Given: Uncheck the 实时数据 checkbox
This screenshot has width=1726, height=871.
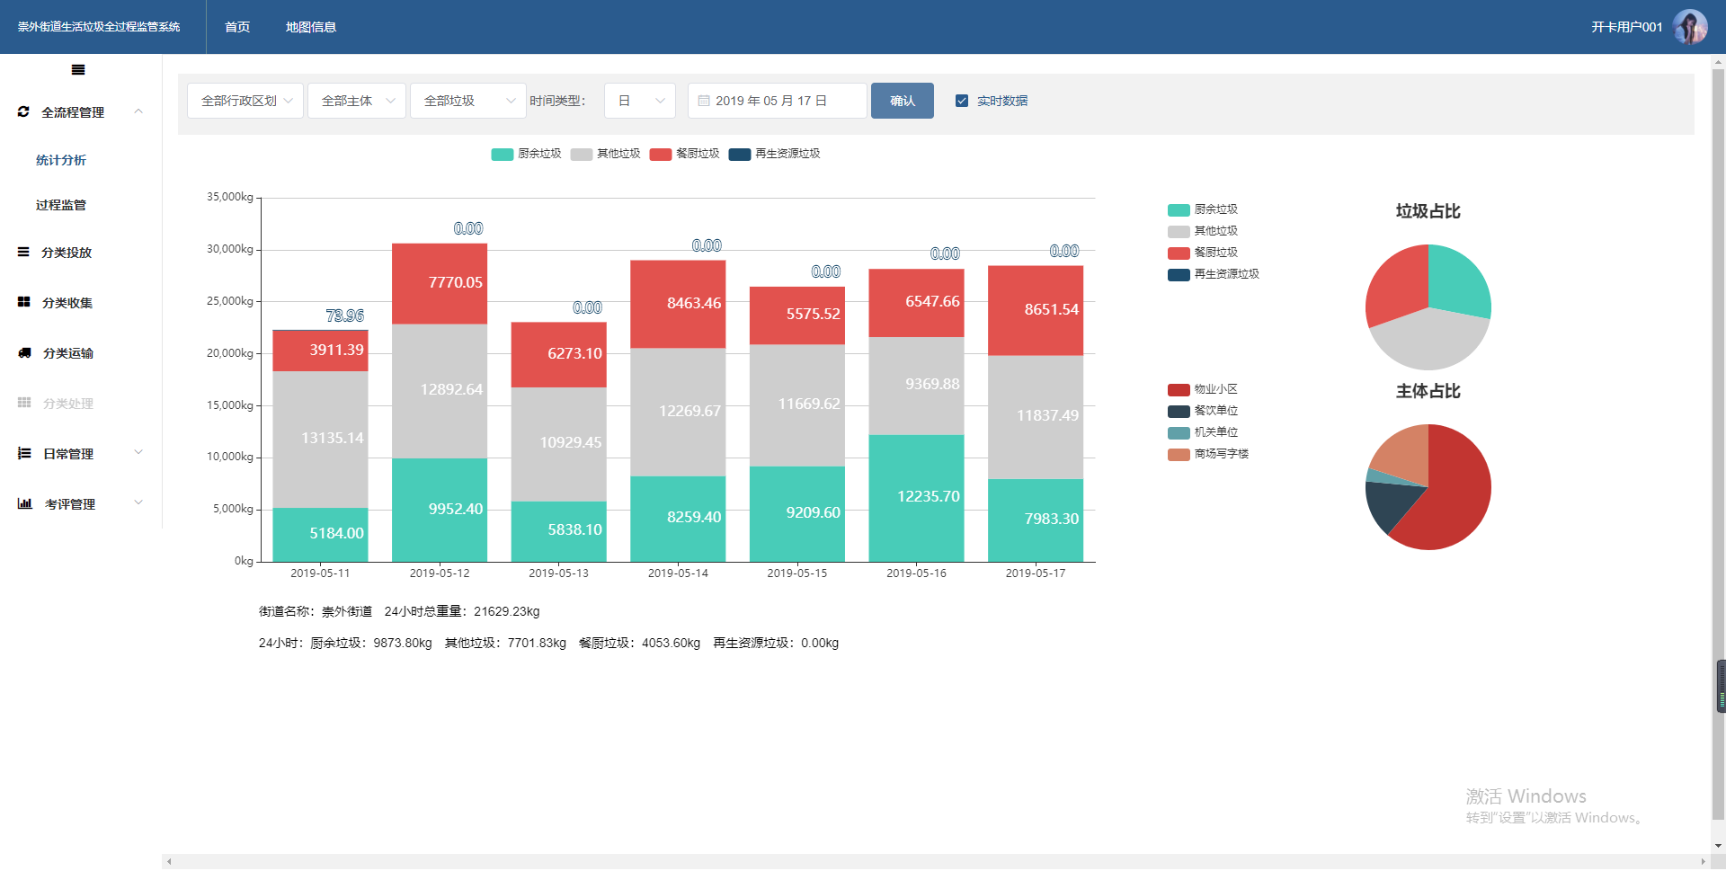Looking at the screenshot, I should 962,101.
